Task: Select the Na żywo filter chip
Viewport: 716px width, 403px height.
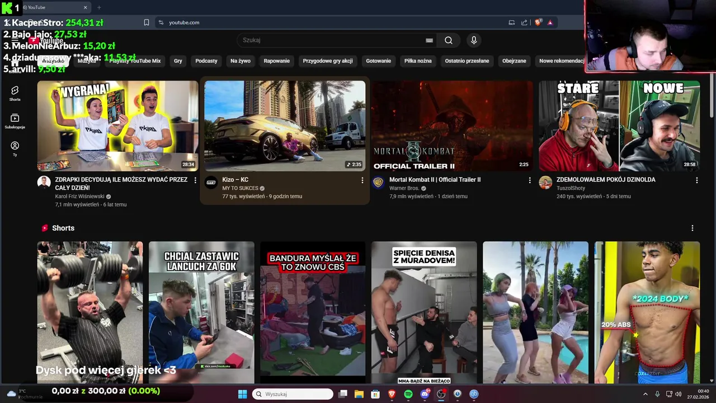Action: click(241, 60)
